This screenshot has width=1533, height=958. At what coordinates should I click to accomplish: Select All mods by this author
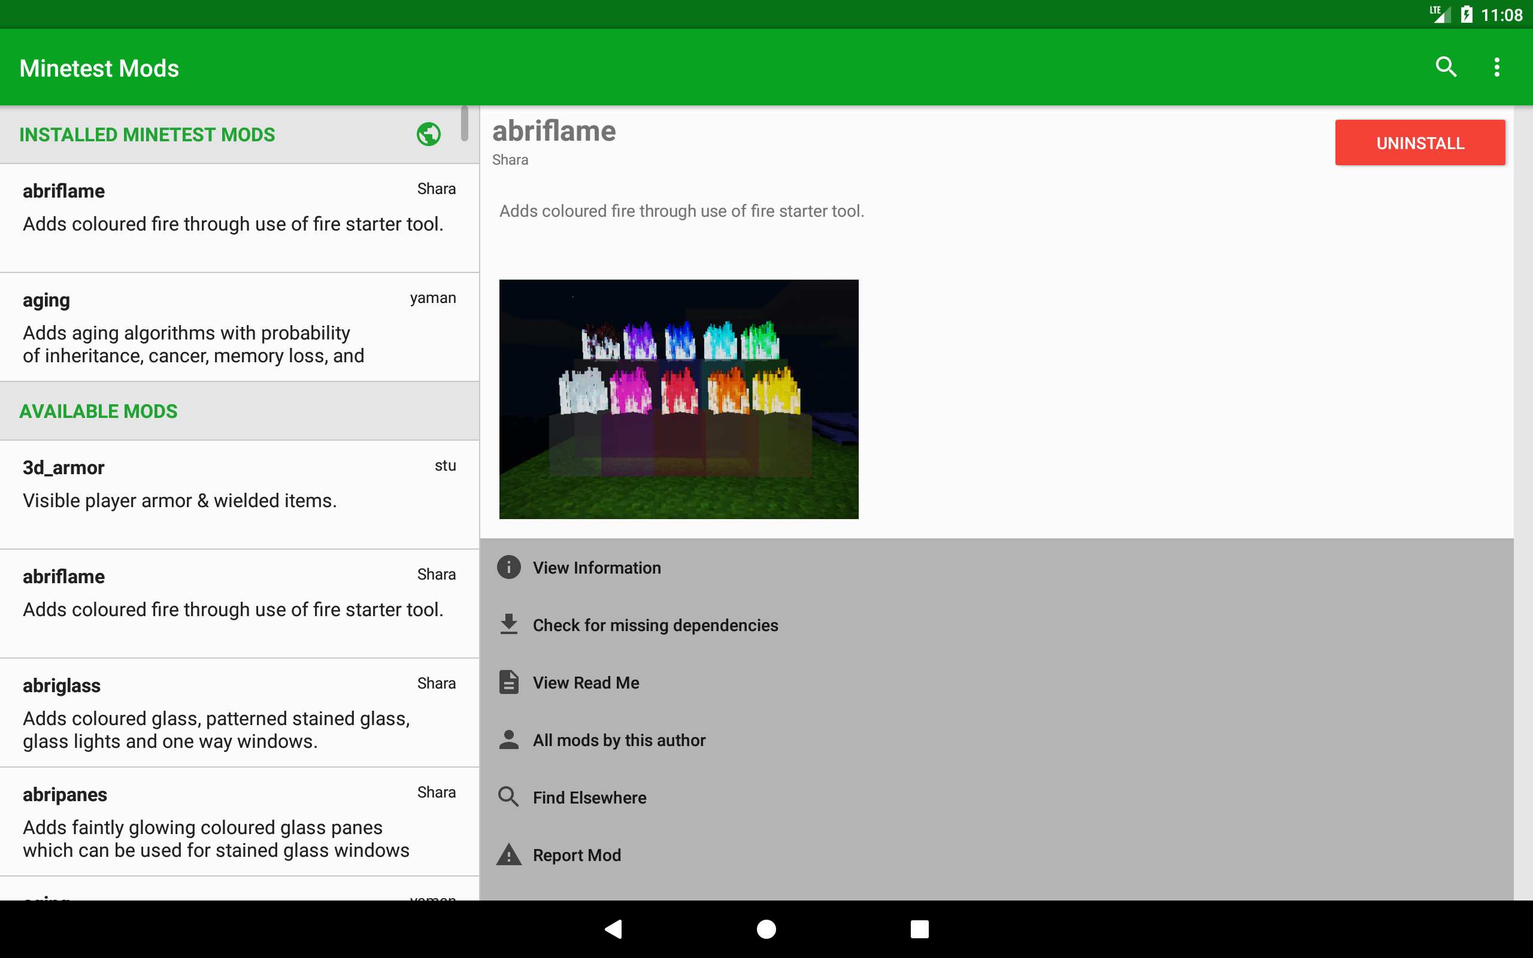[x=996, y=740]
